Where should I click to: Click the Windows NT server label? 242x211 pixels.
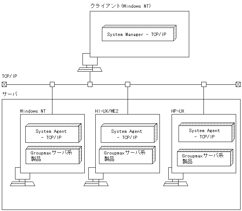coord(33,111)
